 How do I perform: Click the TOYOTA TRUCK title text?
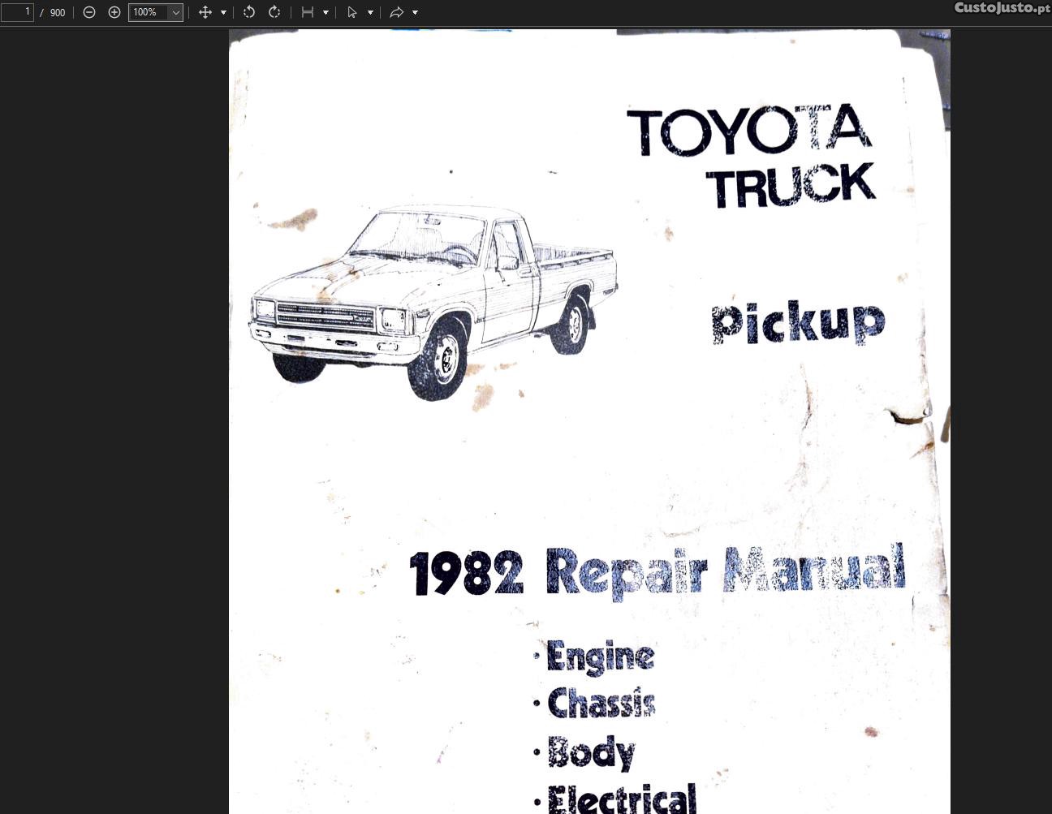(x=751, y=154)
